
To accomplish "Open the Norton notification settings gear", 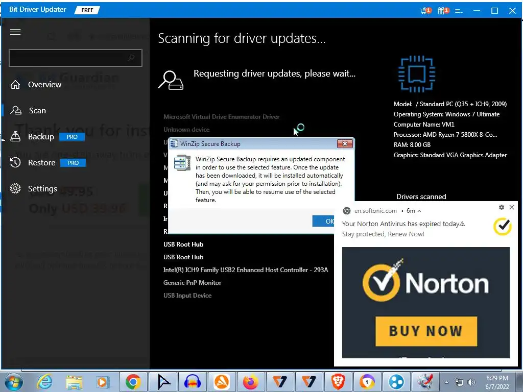I will pos(502,207).
